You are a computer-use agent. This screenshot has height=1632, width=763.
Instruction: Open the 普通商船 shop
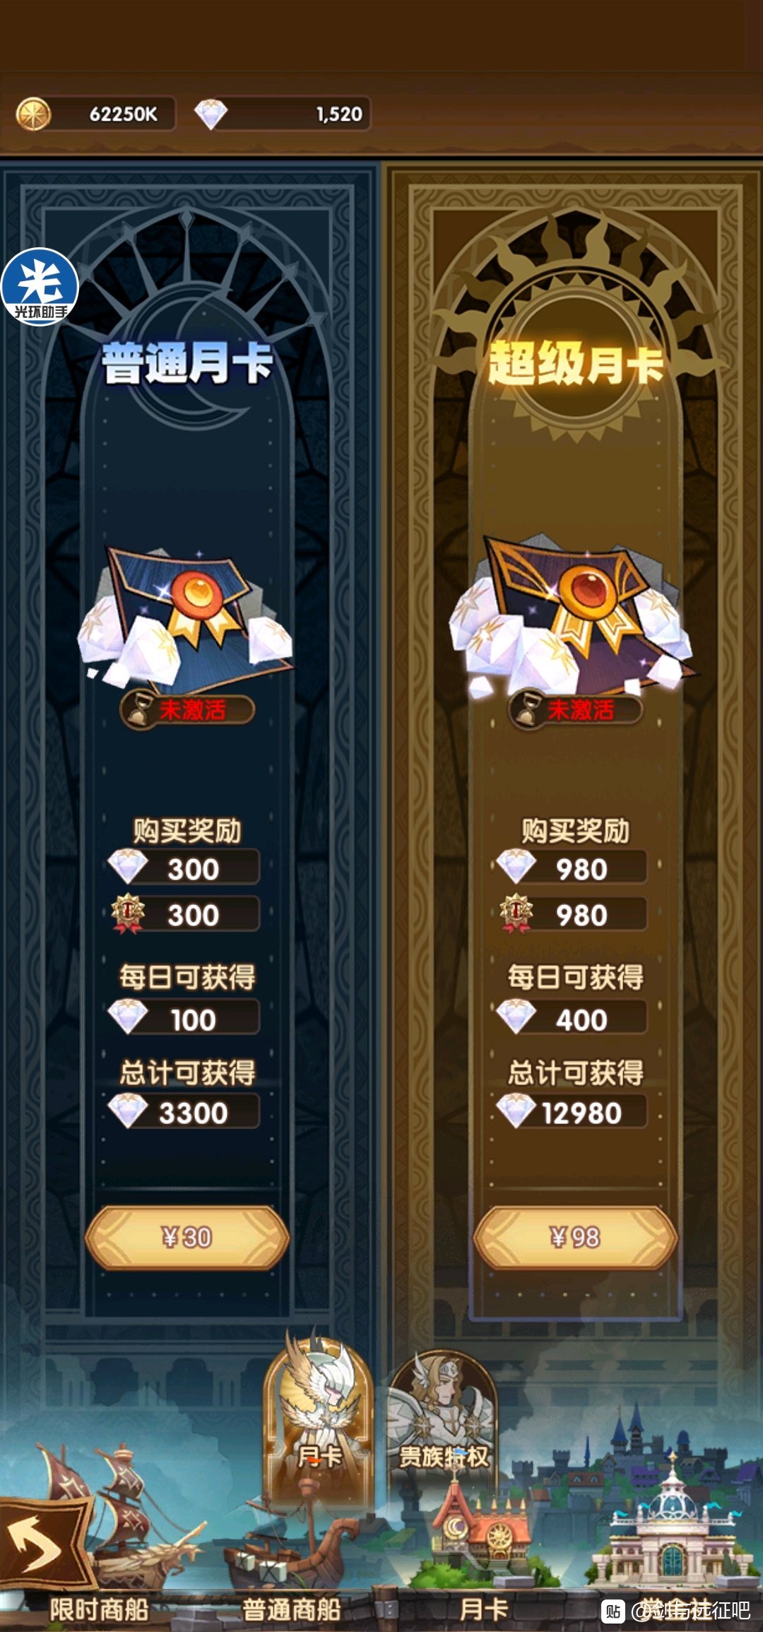(x=292, y=1609)
